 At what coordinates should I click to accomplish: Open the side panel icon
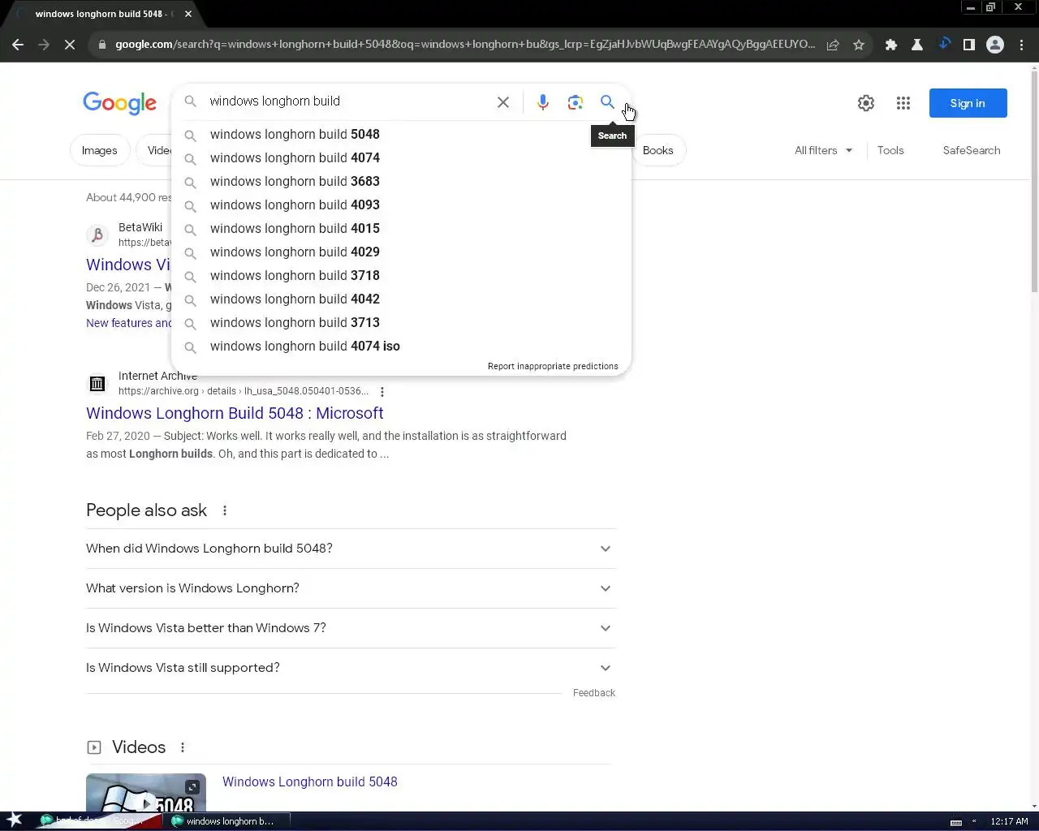[x=969, y=45]
